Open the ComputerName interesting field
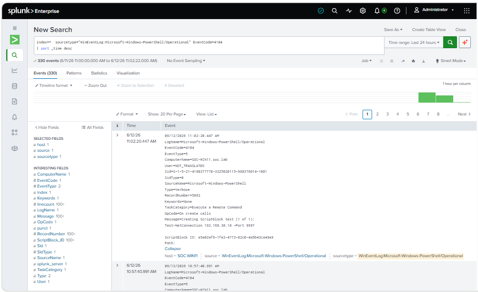Screen dimensions: 478x292 pyautogui.click(x=52, y=174)
